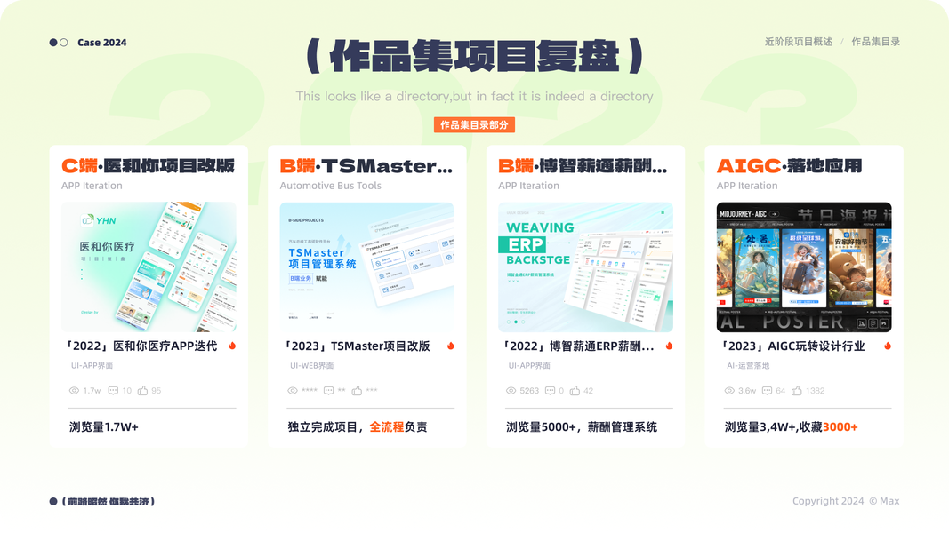Viewport: 949px width, 533px height.
Task: Click the thumbs-up icon beside 1382
Action: (x=797, y=391)
